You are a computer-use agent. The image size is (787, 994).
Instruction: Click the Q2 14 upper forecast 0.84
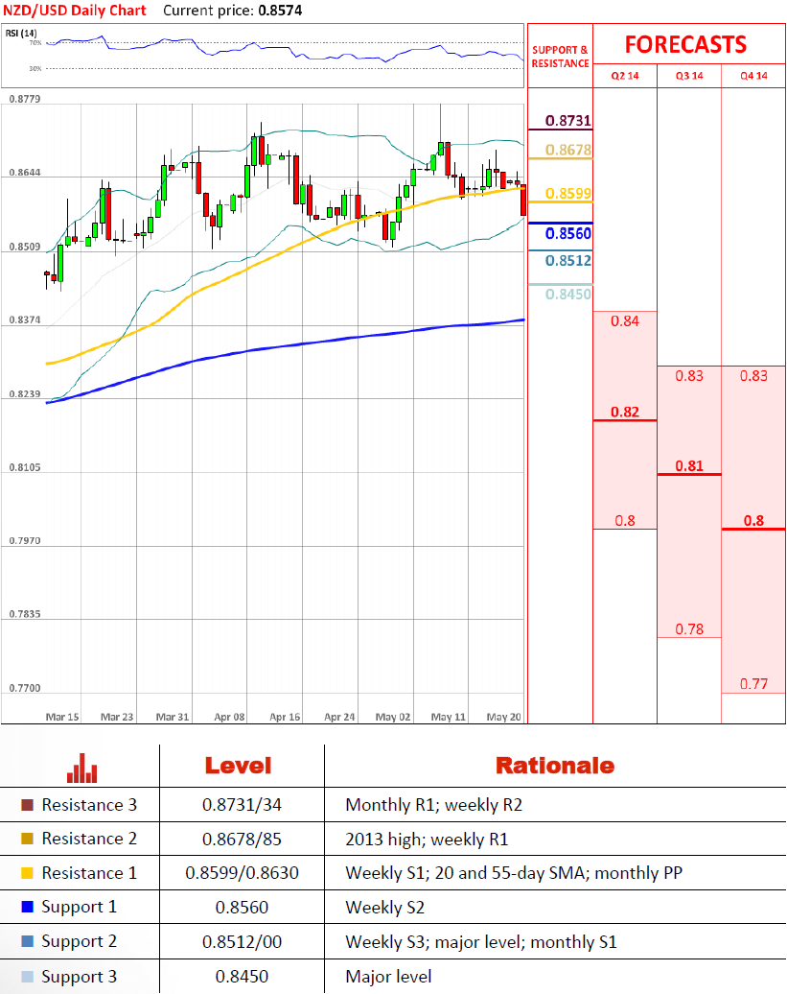pos(625,321)
